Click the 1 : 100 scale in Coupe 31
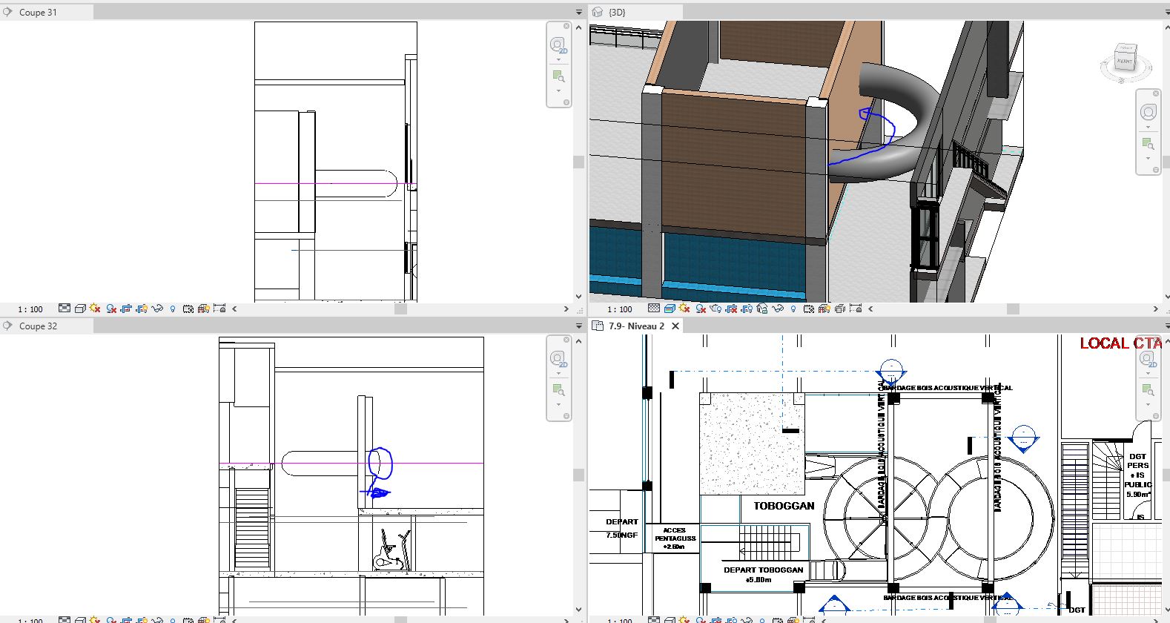Image resolution: width=1170 pixels, height=623 pixels. point(30,309)
